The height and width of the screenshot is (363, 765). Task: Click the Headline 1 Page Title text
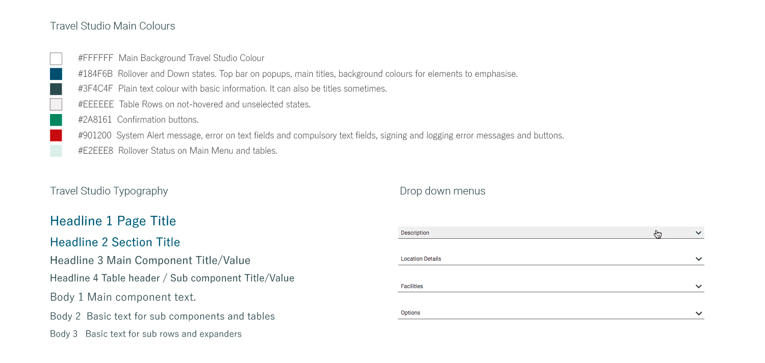coord(113,221)
